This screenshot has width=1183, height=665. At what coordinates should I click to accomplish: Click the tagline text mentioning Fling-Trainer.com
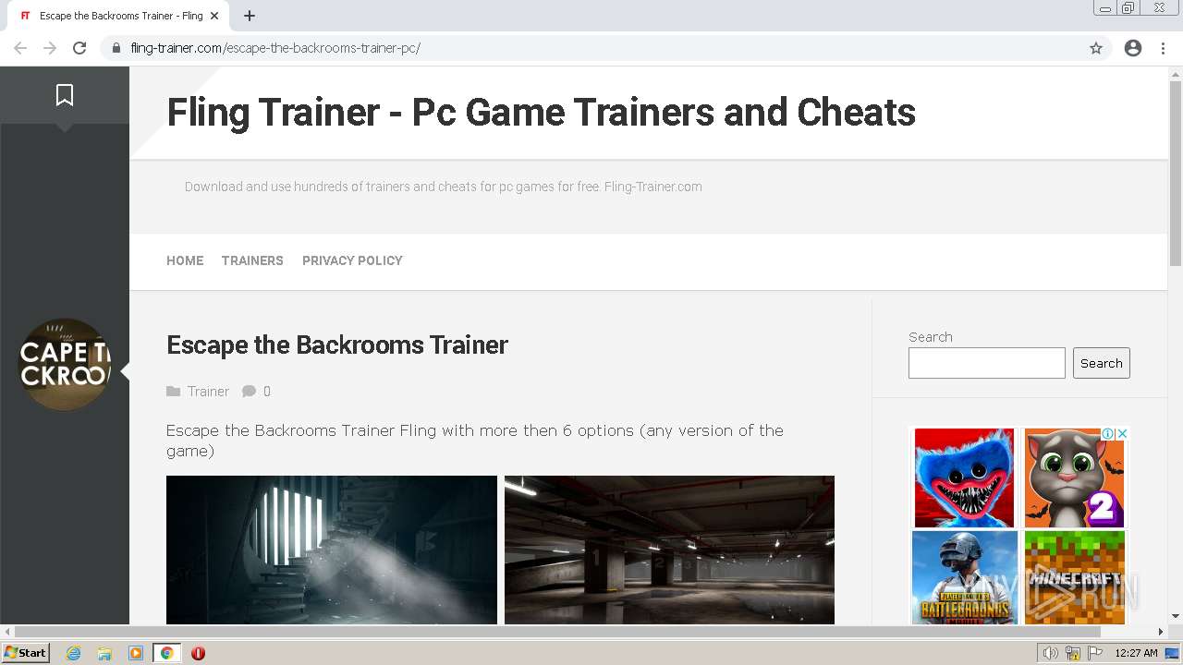444,187
